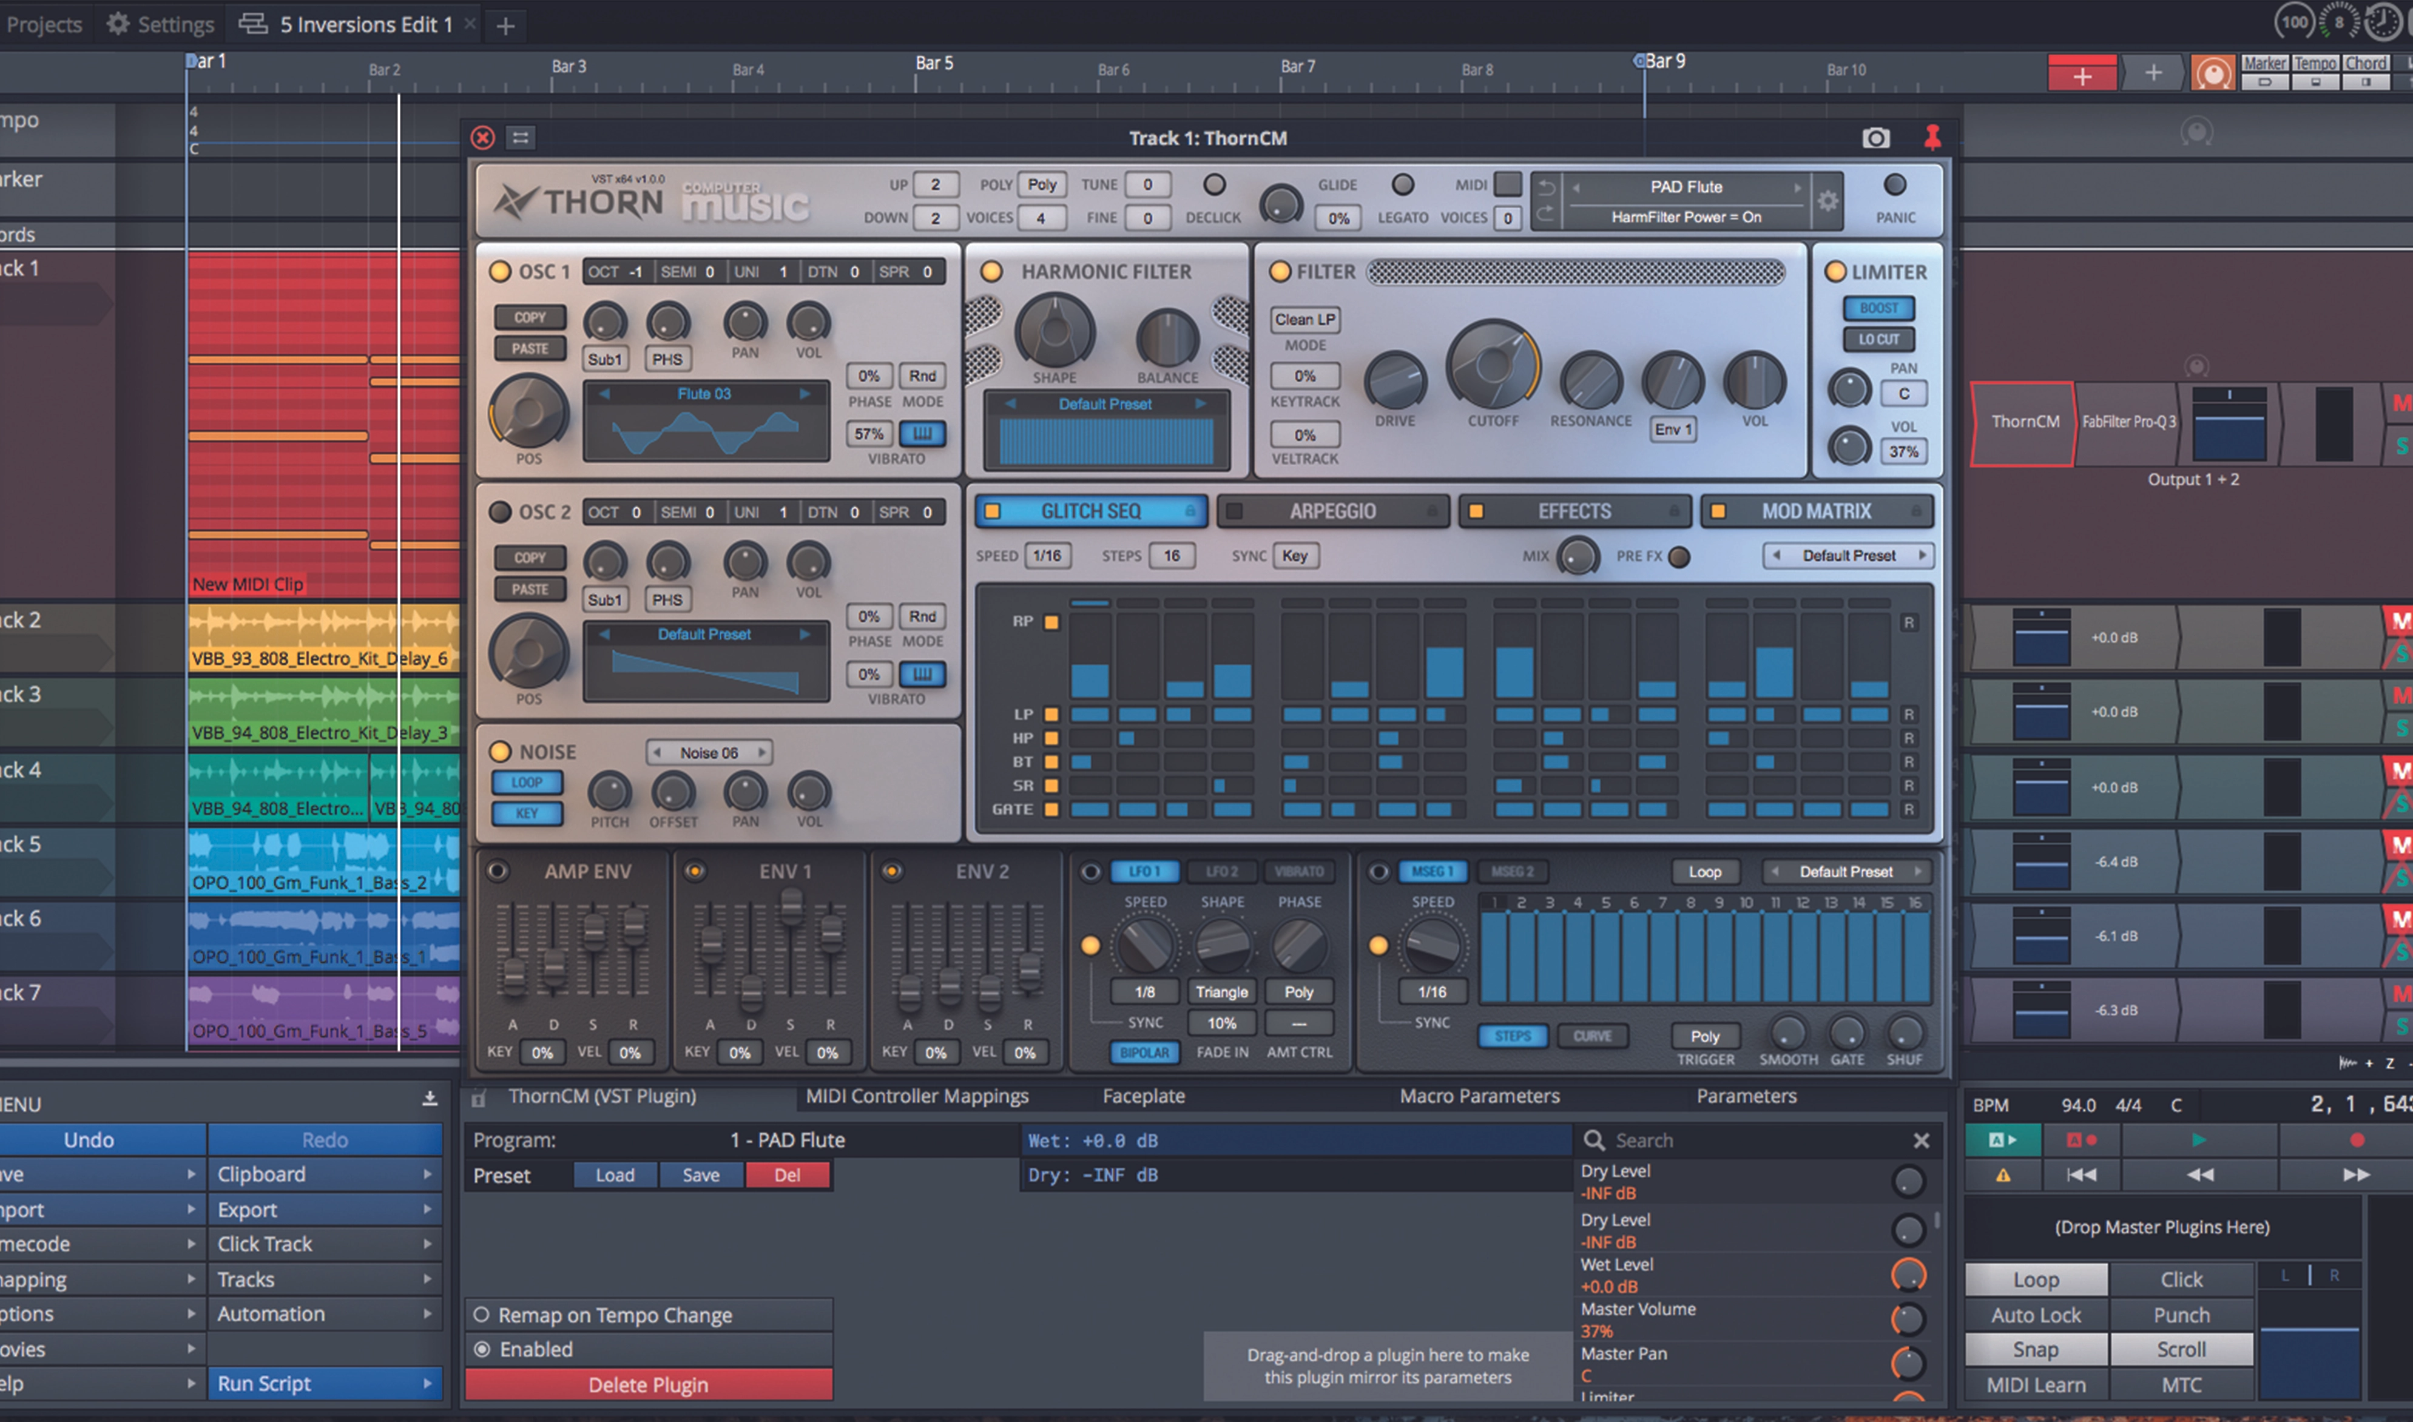This screenshot has width=2413, height=1422.
Task: Click the return-to-start transport button
Action: (x=2081, y=1174)
